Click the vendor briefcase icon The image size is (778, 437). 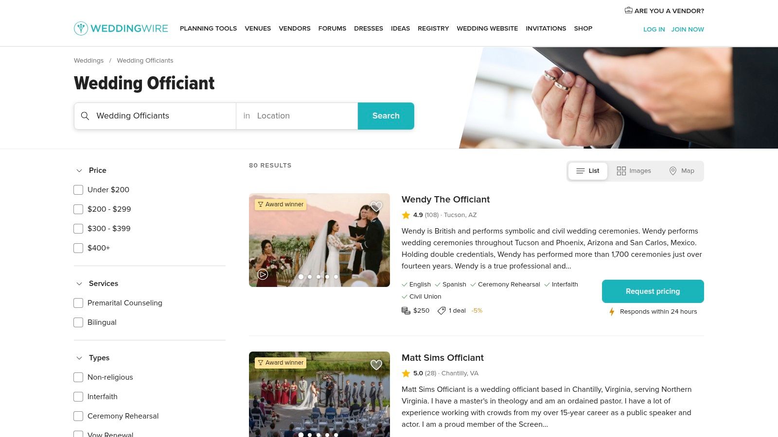click(628, 10)
